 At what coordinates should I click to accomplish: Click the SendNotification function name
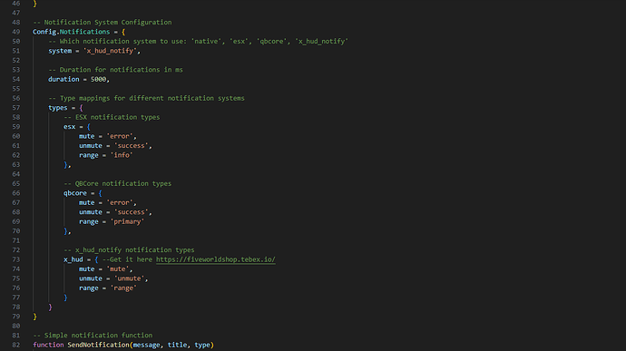[x=98, y=345]
